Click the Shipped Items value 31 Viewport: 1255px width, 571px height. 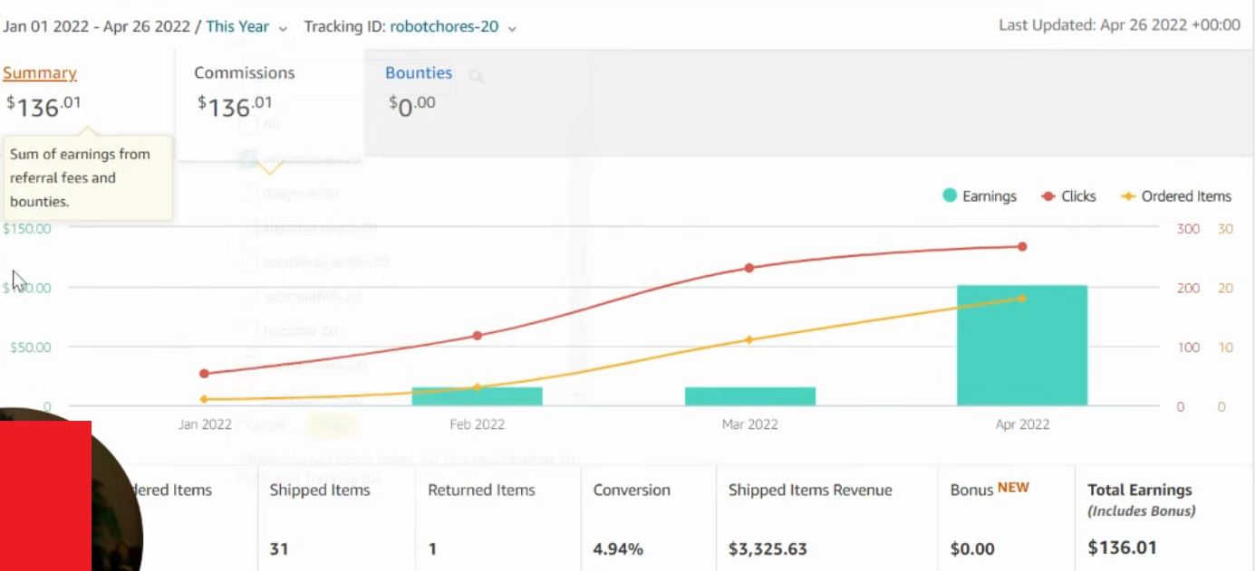click(x=279, y=549)
